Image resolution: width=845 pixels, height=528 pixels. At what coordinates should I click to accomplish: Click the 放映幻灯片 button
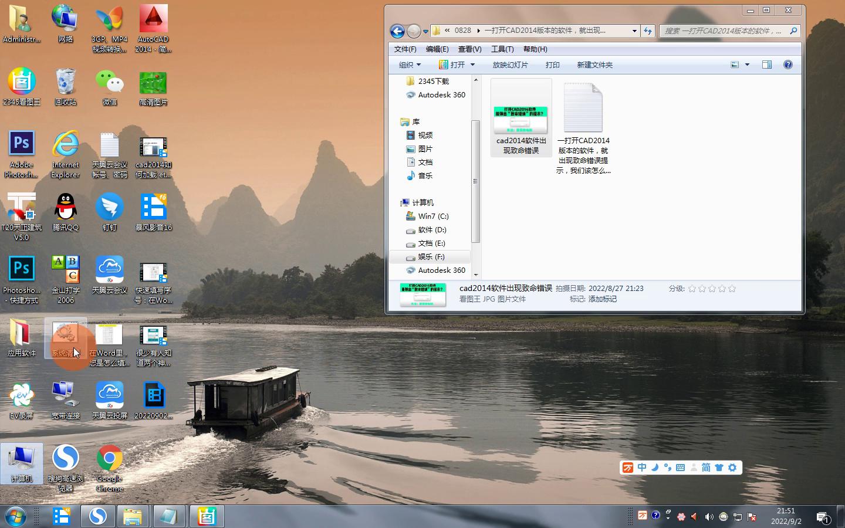[510, 65]
